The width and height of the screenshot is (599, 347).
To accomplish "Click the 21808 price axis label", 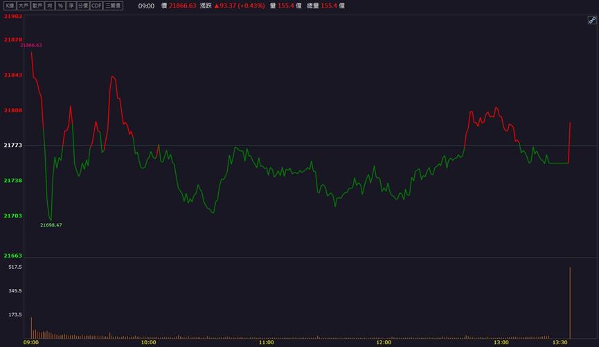I will coord(13,110).
